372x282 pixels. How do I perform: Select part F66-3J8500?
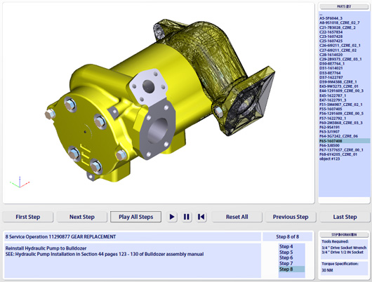(x=329, y=145)
